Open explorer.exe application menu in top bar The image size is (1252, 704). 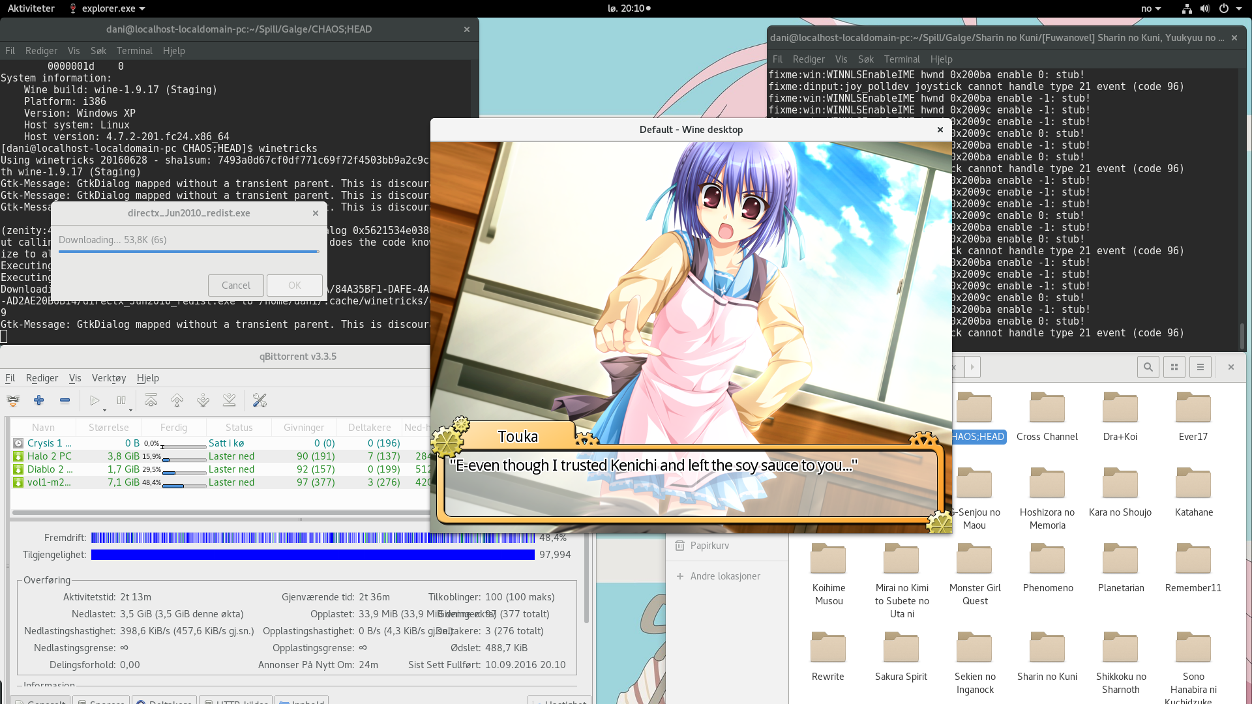tap(108, 8)
